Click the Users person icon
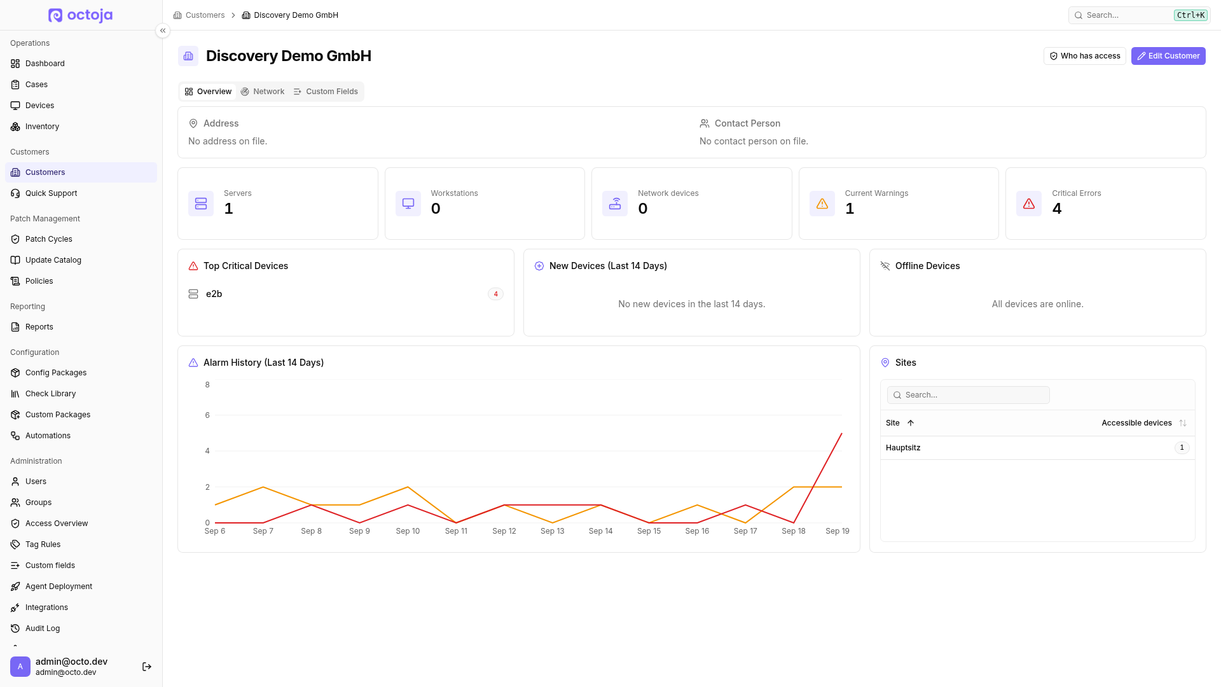The width and height of the screenshot is (1221, 687). [x=15, y=482]
